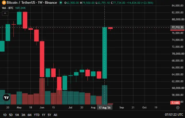Click the 84,000.00 price axis label
This screenshot has height=118, width=185.
(178, 5)
